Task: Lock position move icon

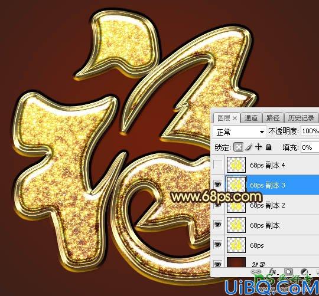Action: (x=258, y=147)
